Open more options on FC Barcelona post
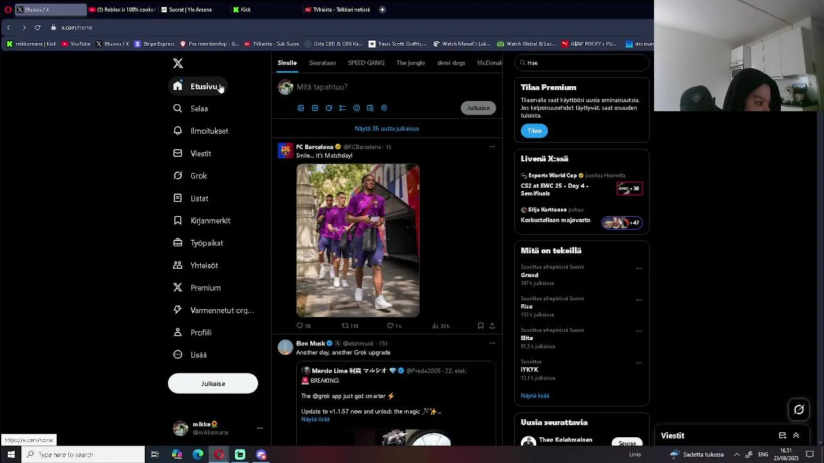 click(492, 147)
